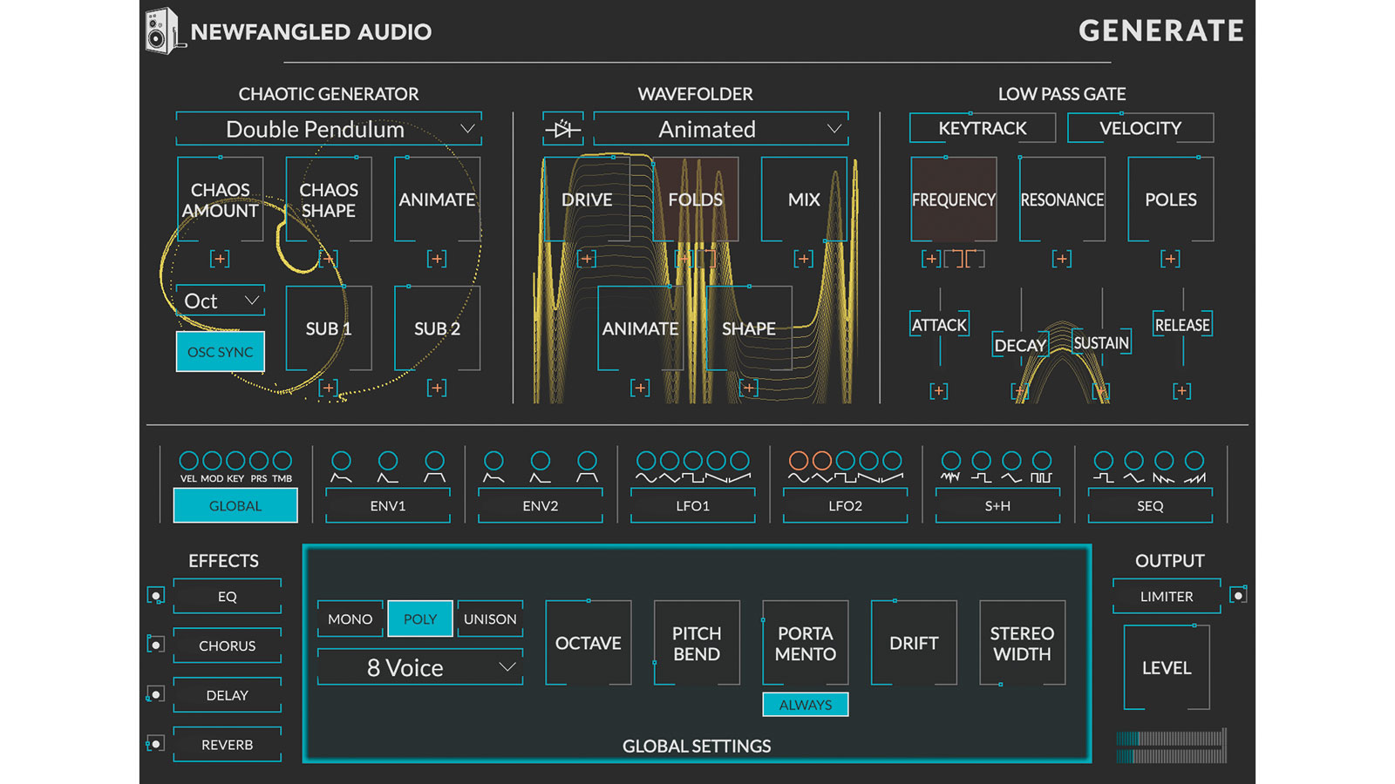Open the Double Pendulum generator dropdown

[x=329, y=129]
